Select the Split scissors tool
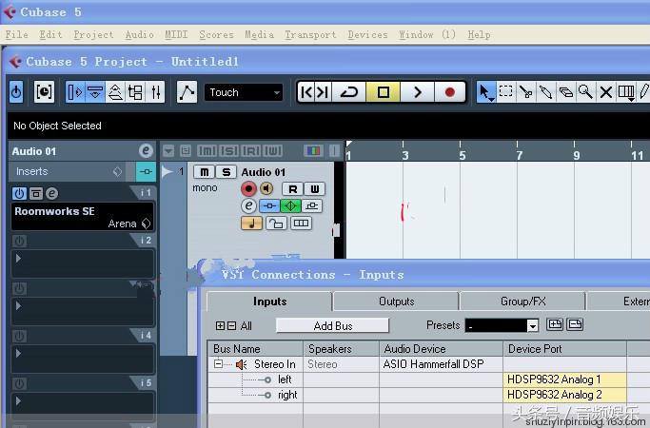Viewport: 650px width, 428px height. tap(525, 91)
